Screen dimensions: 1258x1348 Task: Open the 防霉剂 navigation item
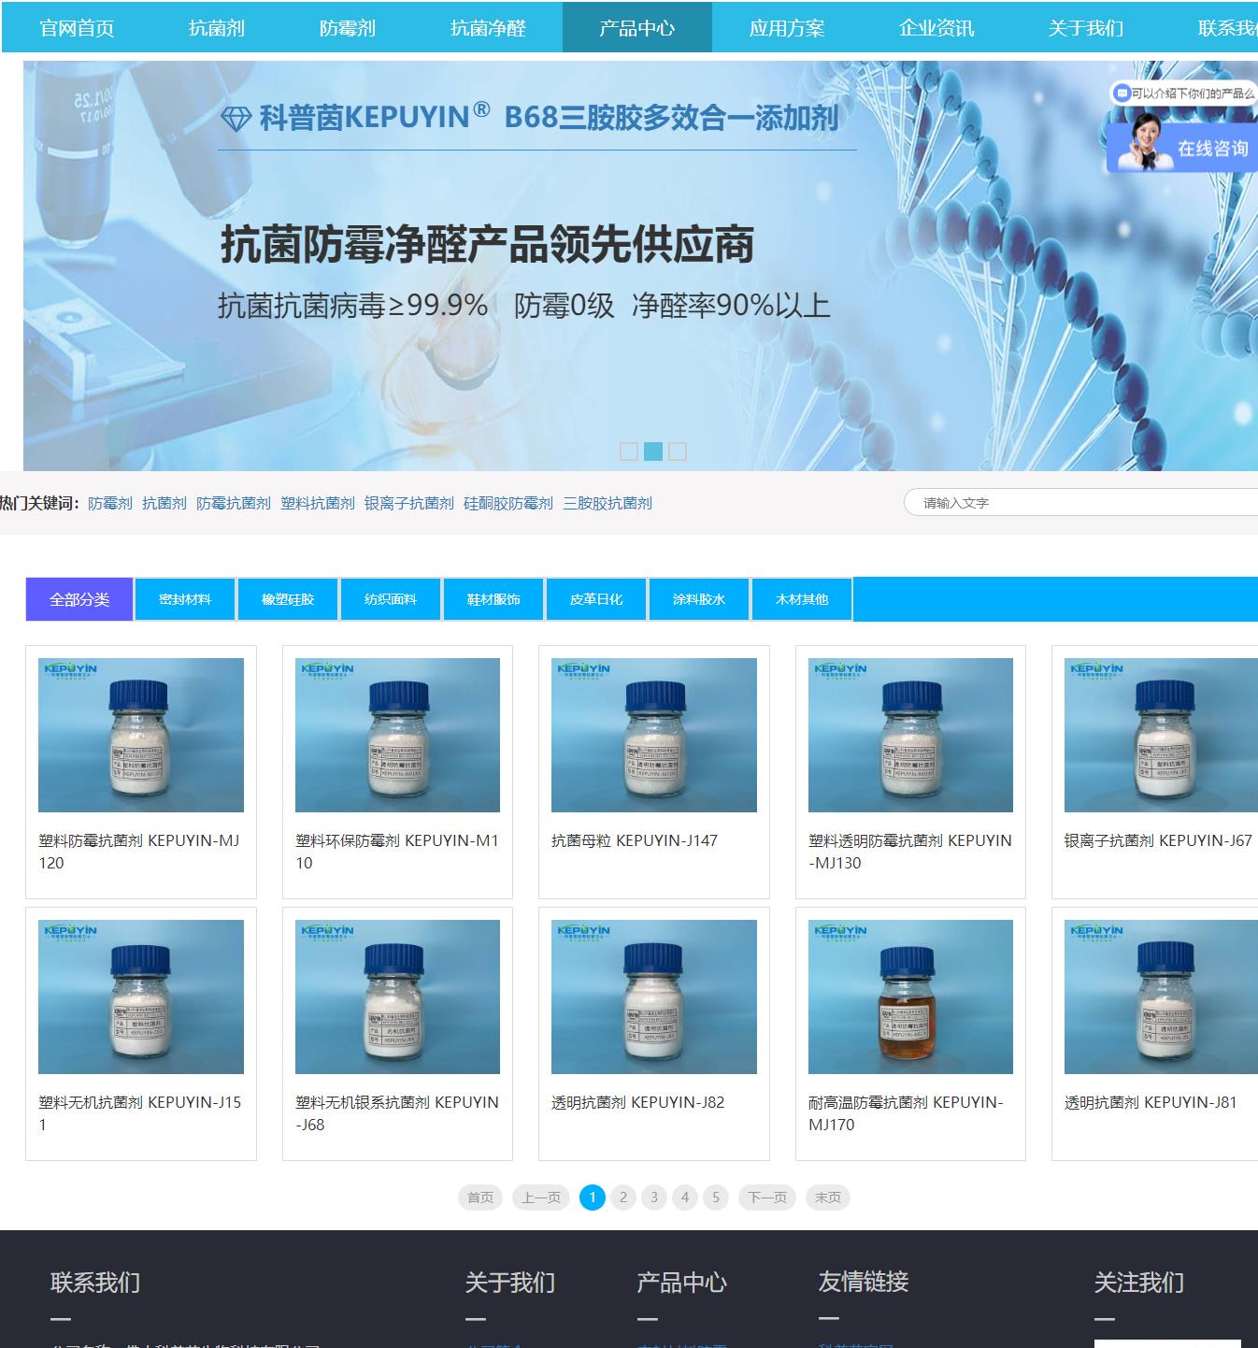348,28
